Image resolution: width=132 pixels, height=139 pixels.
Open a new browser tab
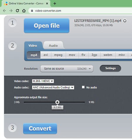[55, 4]
